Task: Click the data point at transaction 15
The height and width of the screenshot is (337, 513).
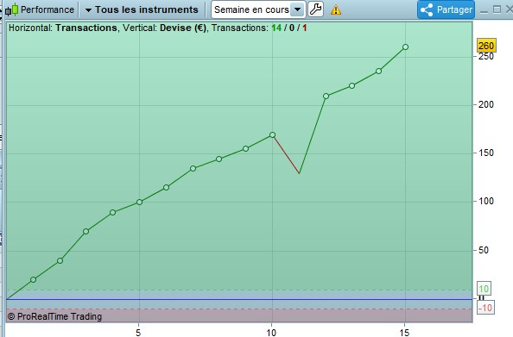Action: click(405, 47)
